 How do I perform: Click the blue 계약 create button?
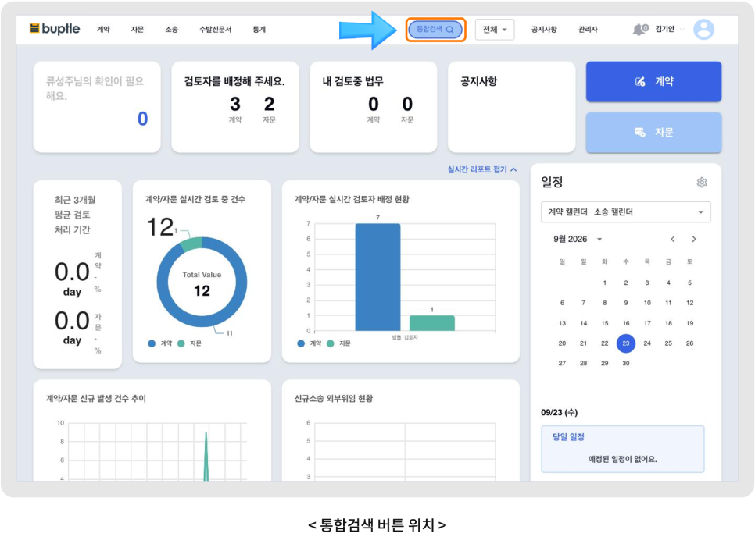(x=653, y=81)
